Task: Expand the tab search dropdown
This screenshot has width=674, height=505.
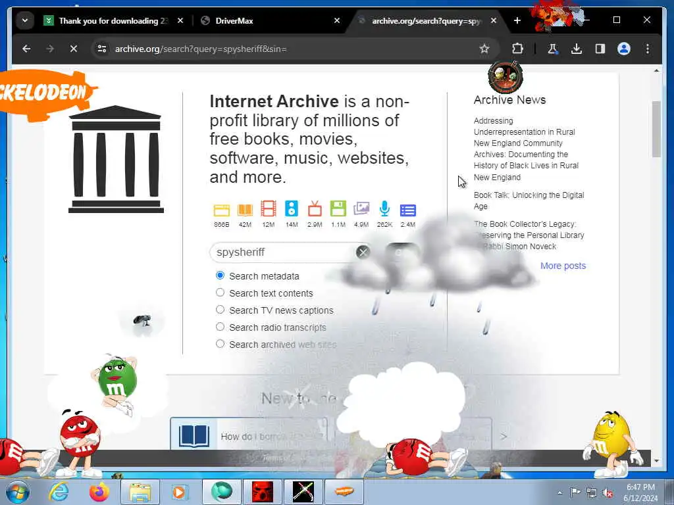Action: click(x=25, y=20)
